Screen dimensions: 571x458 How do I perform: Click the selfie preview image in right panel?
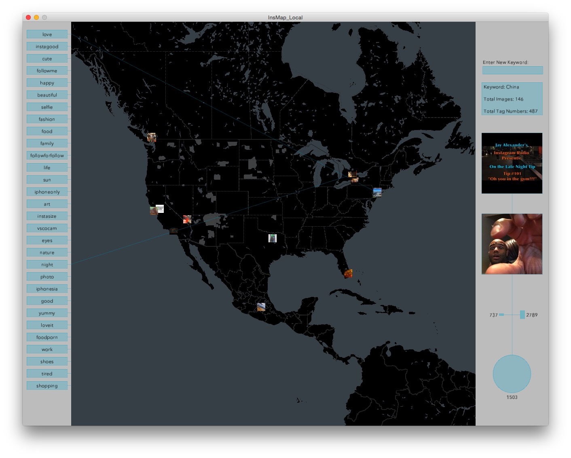[512, 244]
